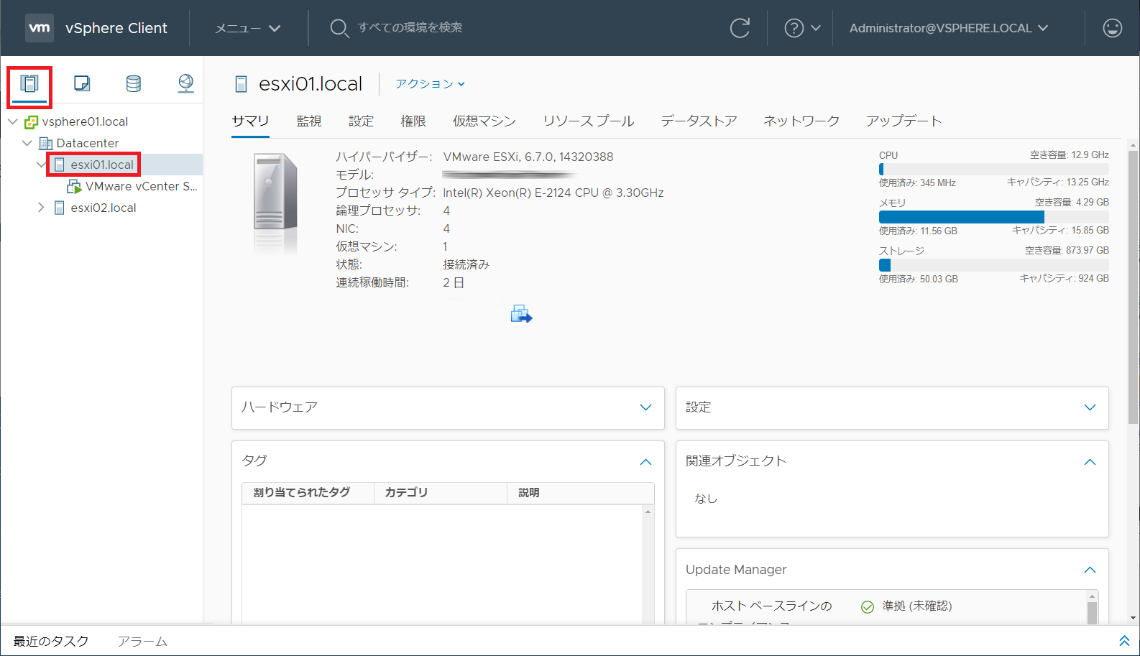This screenshot has height=656, width=1140.
Task: Switch to the 仮想マシン tab
Action: point(484,121)
